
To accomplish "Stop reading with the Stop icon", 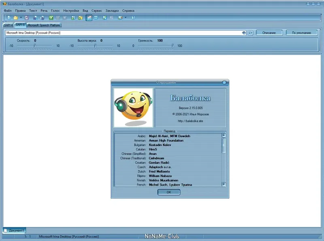I will pos(64,18).
